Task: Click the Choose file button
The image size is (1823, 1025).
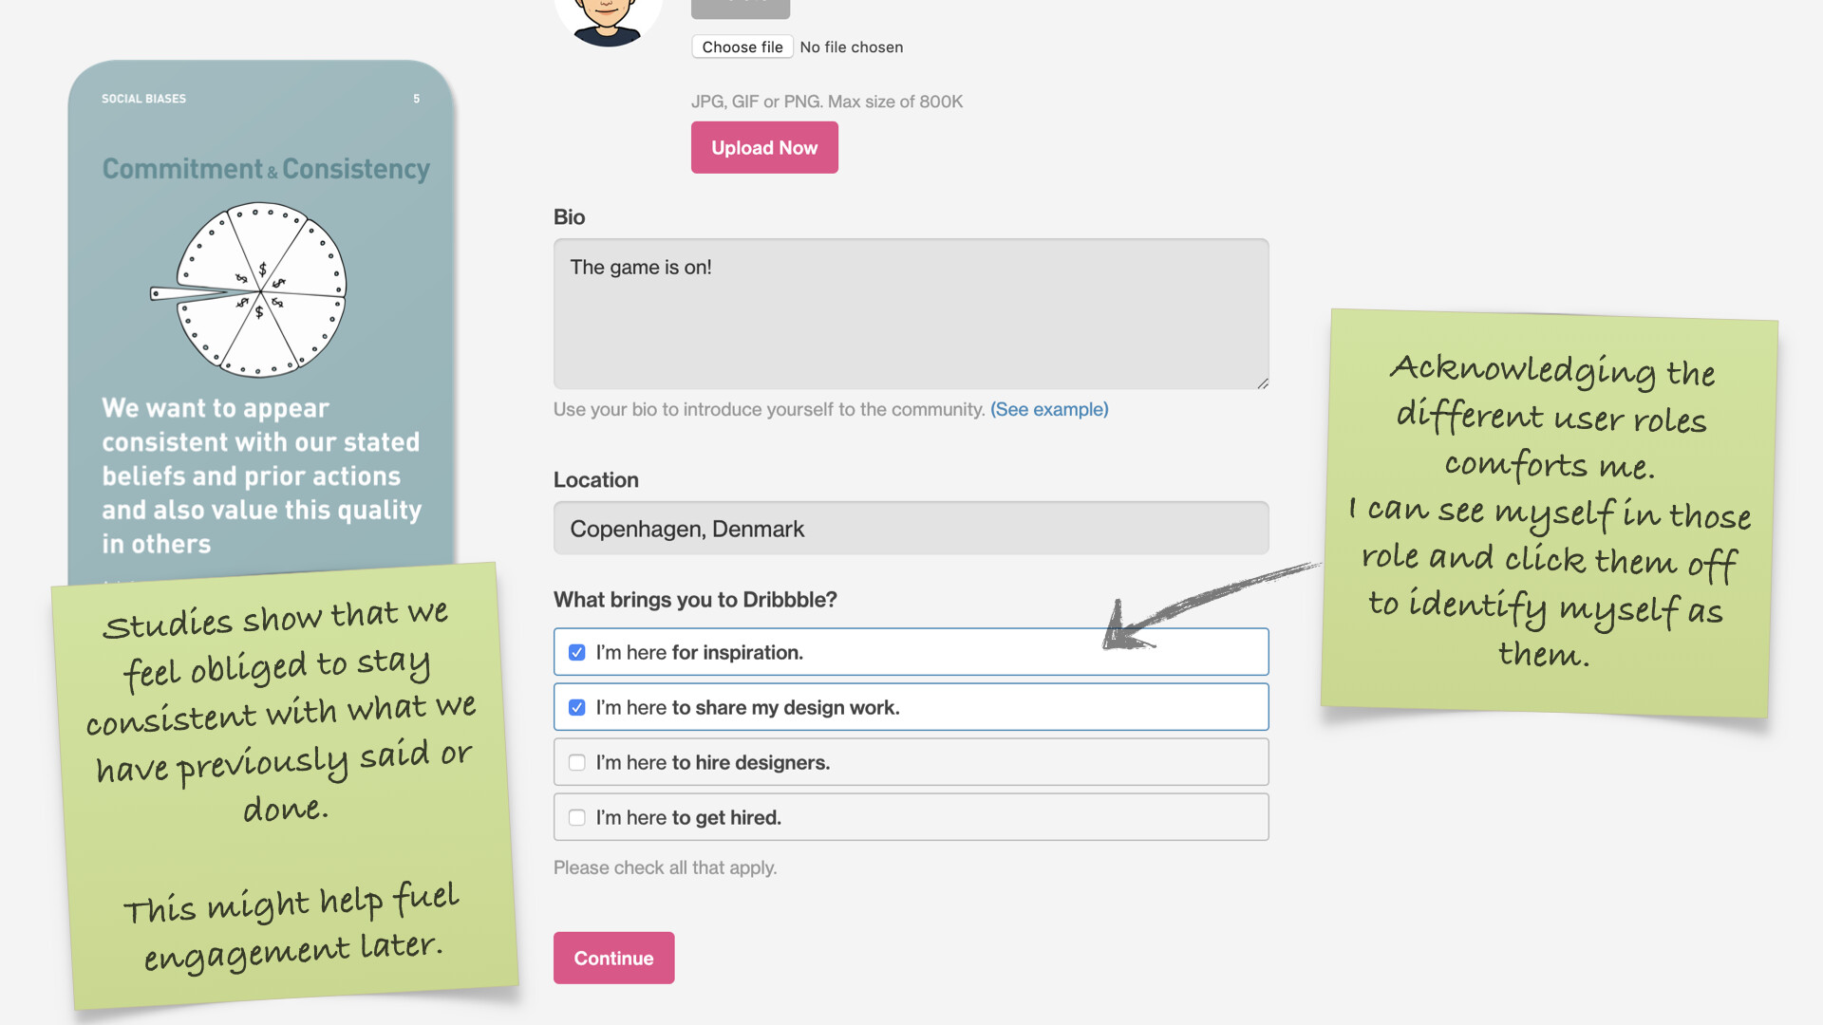Action: [742, 47]
